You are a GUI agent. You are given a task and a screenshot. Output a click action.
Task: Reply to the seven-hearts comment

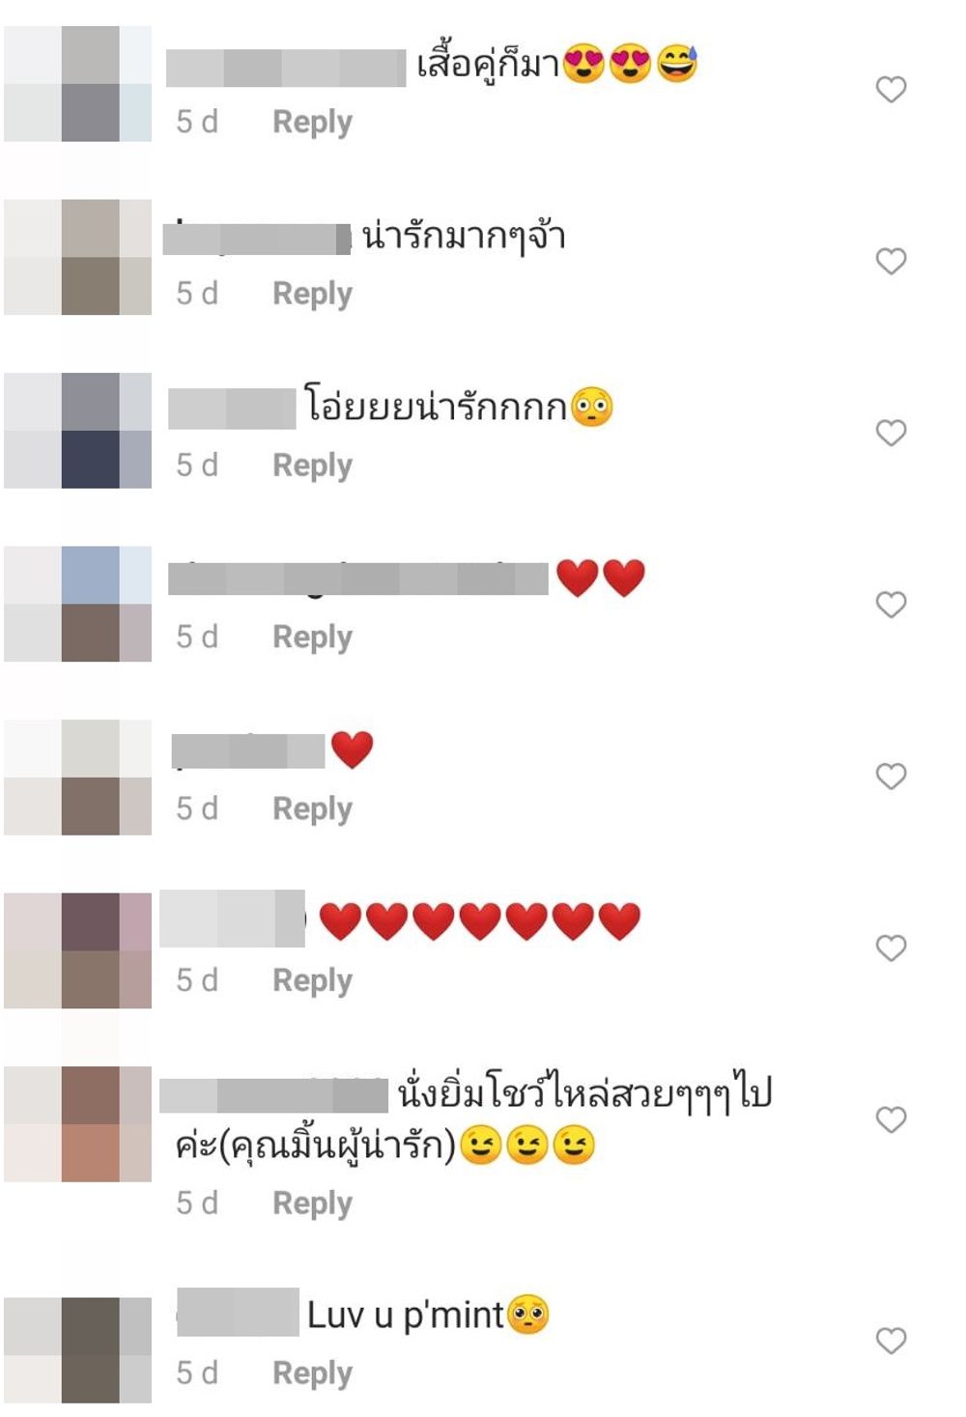[x=312, y=981]
